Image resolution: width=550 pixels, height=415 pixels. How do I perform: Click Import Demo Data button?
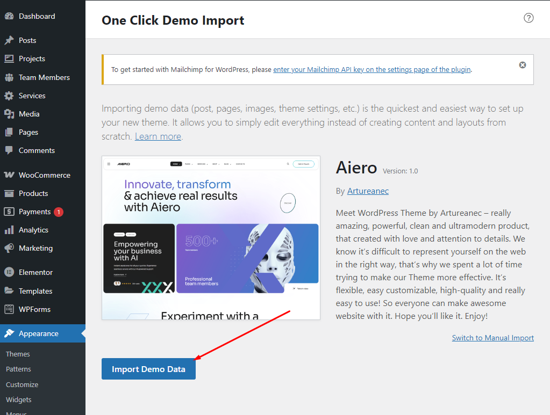point(149,369)
